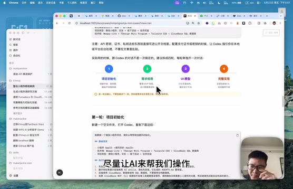Open the 书签 menu
This screenshot has height=189, width=293.
[x=61, y=3]
